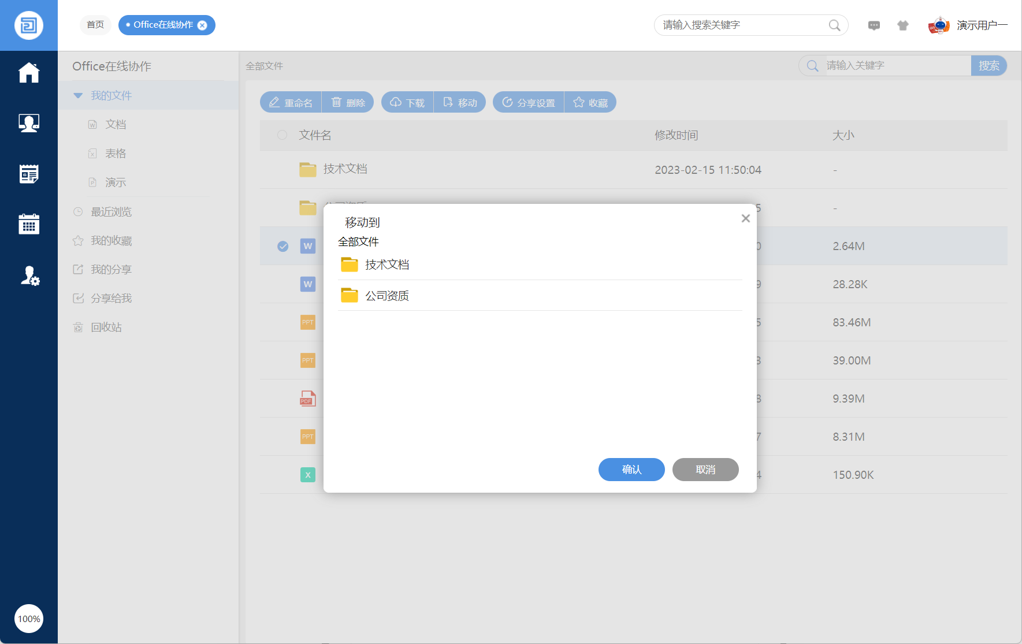Click the 100% zoom indicator
This screenshot has width=1022, height=644.
[29, 619]
